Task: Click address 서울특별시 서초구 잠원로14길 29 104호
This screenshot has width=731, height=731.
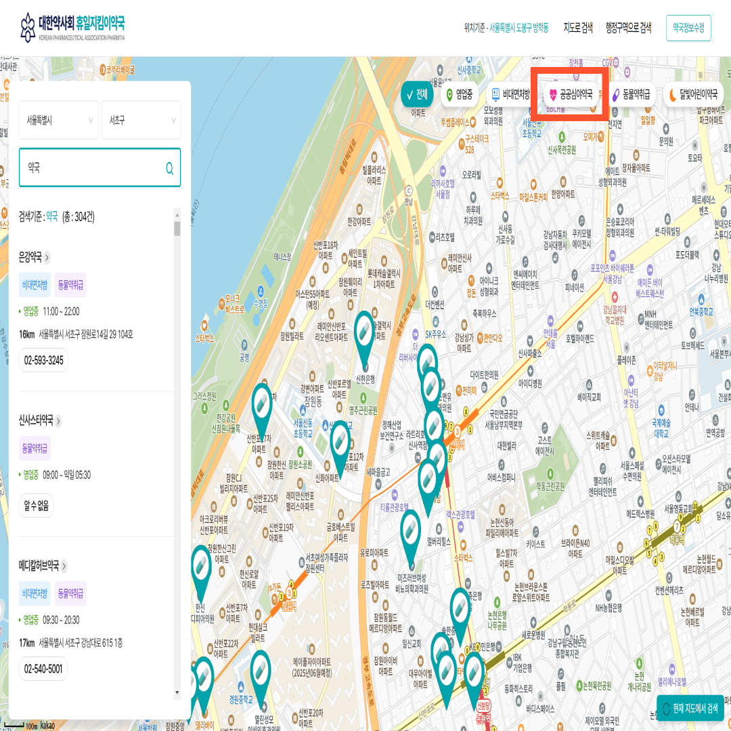Action: point(86,334)
